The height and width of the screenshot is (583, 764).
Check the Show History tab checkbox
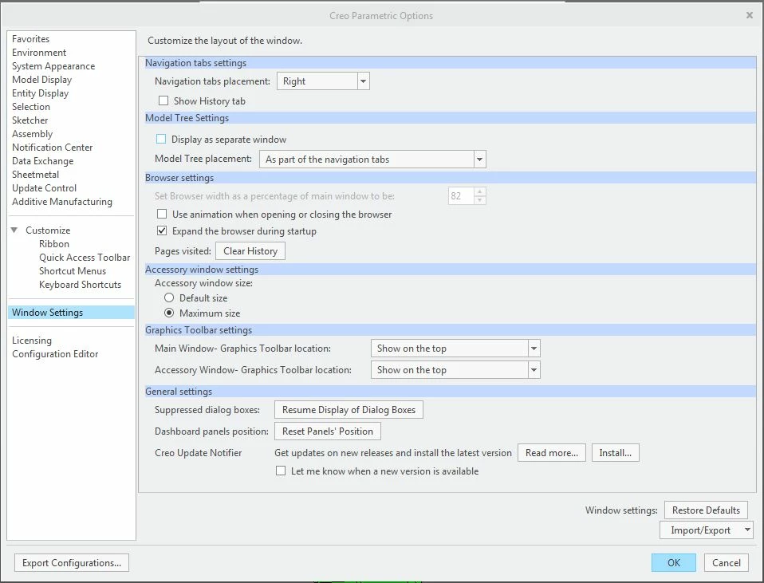[x=163, y=101]
